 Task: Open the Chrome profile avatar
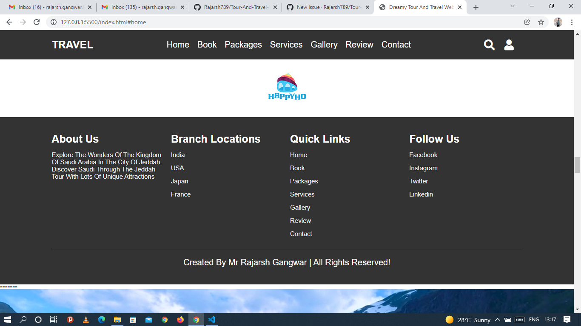click(558, 22)
